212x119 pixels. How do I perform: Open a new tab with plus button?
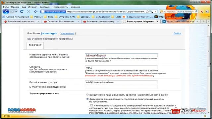click(x=203, y=21)
